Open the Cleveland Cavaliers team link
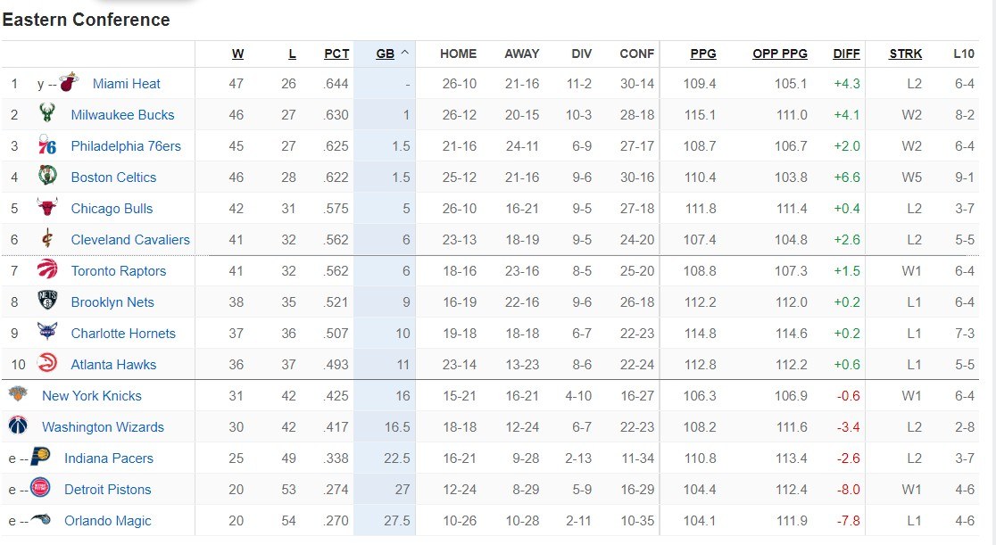This screenshot has height=545, width=996. coord(130,239)
